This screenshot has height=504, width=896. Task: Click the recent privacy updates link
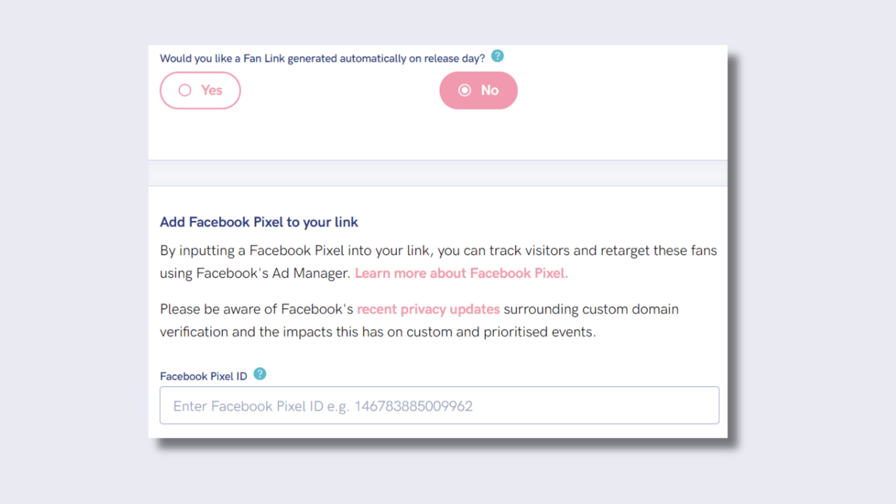pyautogui.click(x=428, y=309)
